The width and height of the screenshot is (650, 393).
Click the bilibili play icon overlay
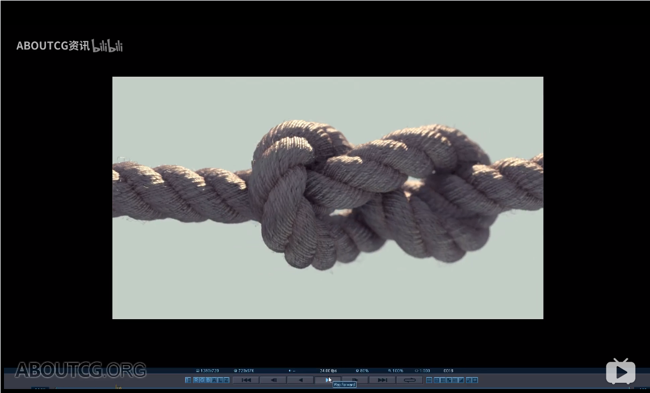coord(620,371)
